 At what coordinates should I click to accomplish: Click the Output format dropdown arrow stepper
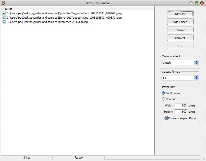click(196, 78)
